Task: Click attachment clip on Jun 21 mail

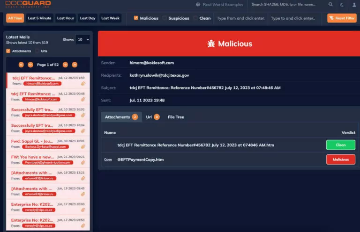Action: tap(83, 163)
